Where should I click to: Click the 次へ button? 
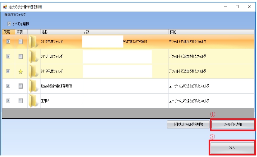(x=232, y=147)
